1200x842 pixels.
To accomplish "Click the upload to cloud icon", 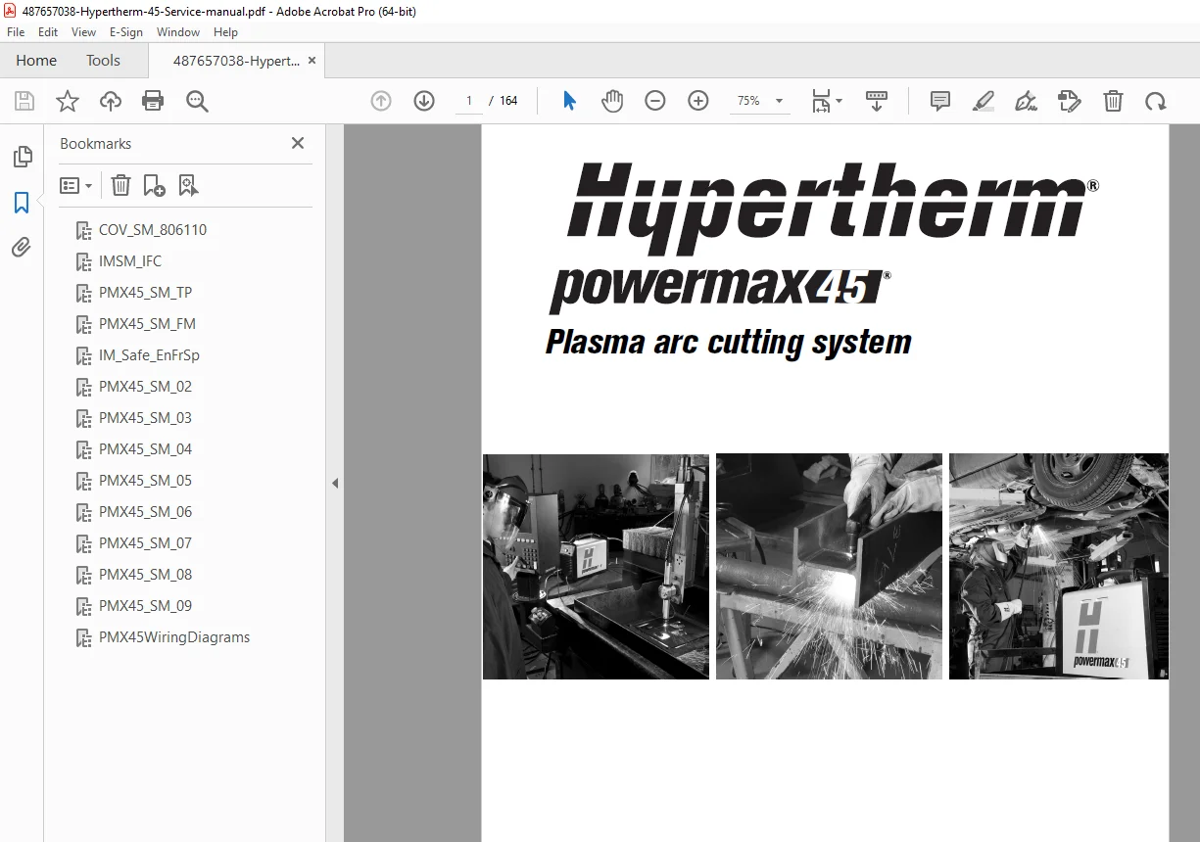I will click(111, 101).
